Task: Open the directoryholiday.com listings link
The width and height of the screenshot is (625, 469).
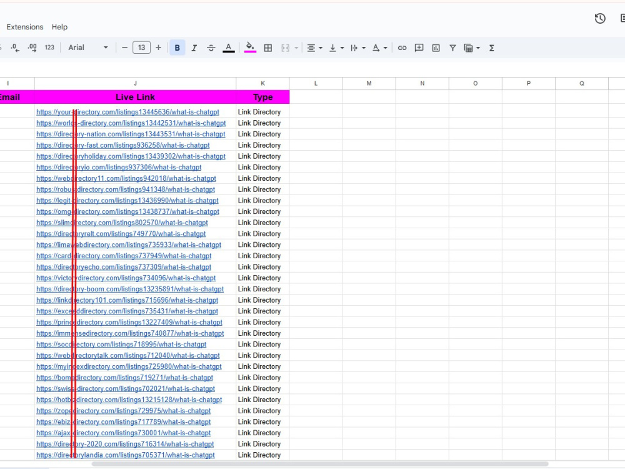Action: tap(131, 156)
